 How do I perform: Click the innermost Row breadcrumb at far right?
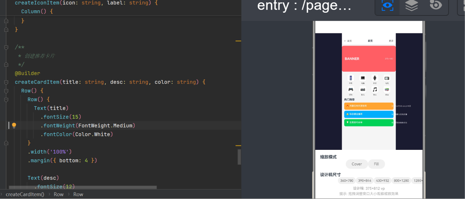(78, 194)
